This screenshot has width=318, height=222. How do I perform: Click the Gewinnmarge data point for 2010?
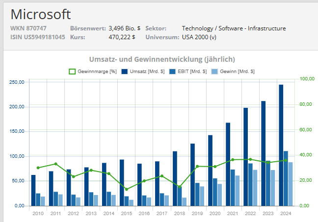tap(38, 168)
